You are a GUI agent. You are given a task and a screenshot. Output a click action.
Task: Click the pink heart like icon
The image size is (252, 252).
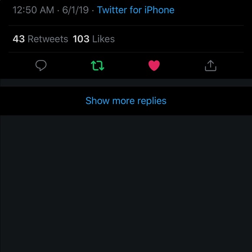[154, 66]
